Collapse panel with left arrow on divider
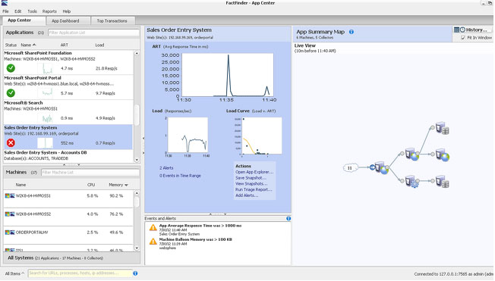Image resolution: width=495 pixels, height=281 pixels. [143, 139]
